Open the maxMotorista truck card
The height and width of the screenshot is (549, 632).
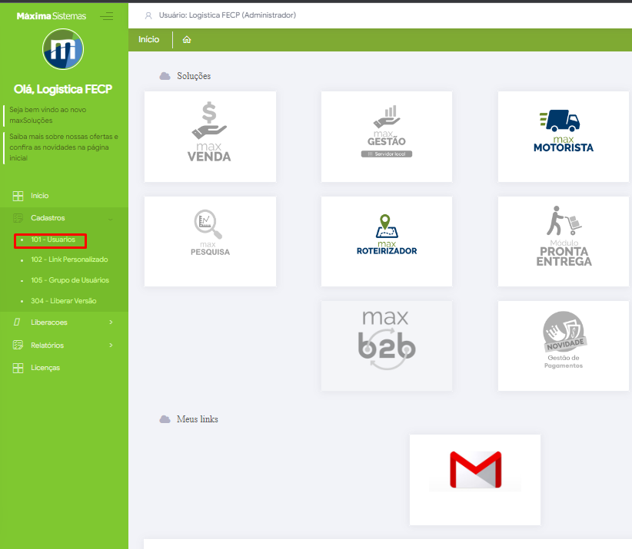[564, 137]
